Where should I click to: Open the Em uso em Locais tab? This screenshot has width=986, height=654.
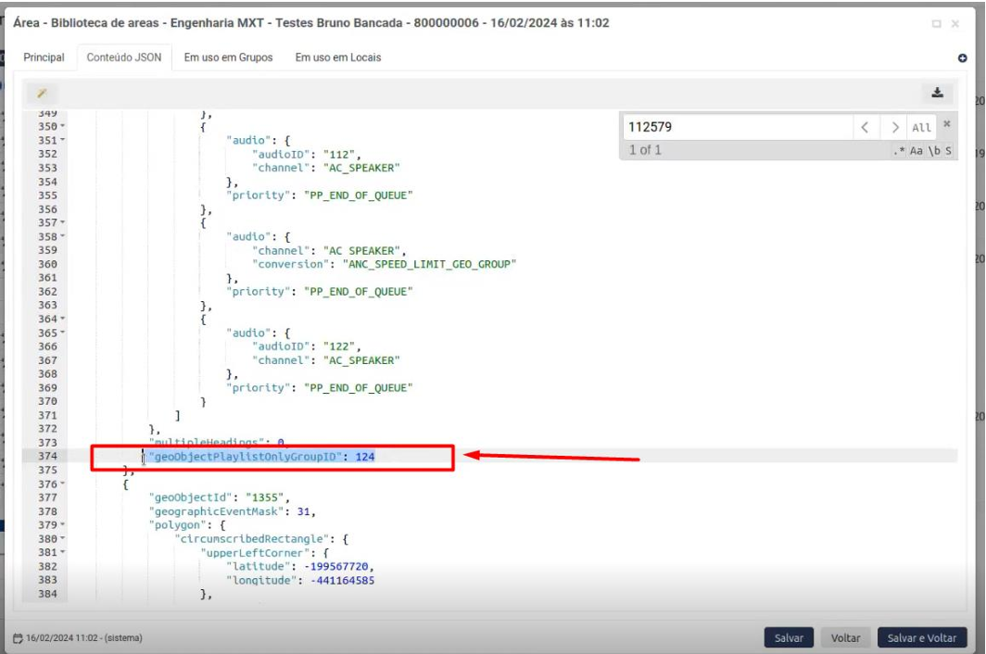337,57
